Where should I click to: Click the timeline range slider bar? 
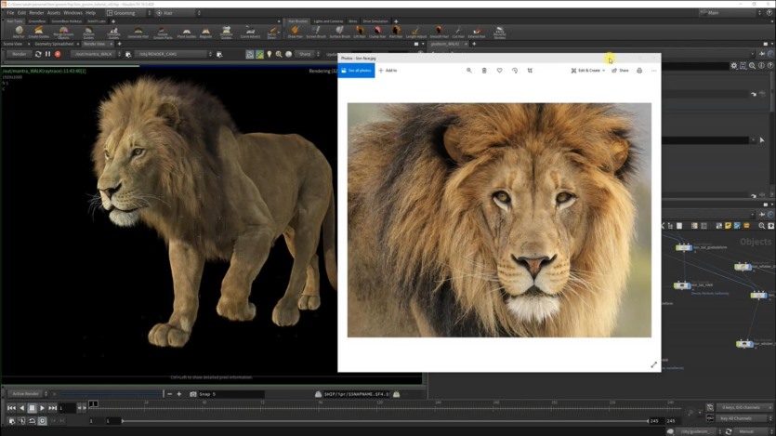385,421
